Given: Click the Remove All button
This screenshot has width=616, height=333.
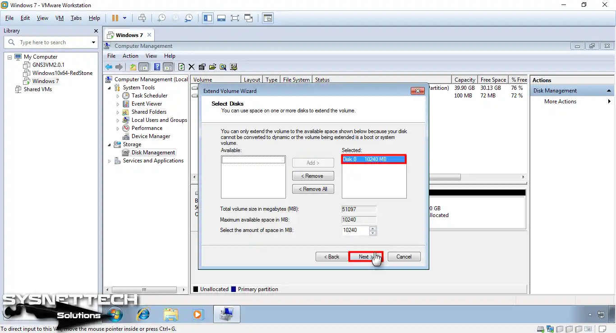Looking at the screenshot, I should pos(313,189).
